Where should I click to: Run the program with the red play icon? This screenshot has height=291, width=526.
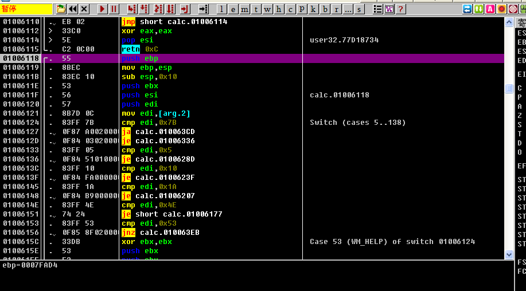pyautogui.click(x=103, y=9)
